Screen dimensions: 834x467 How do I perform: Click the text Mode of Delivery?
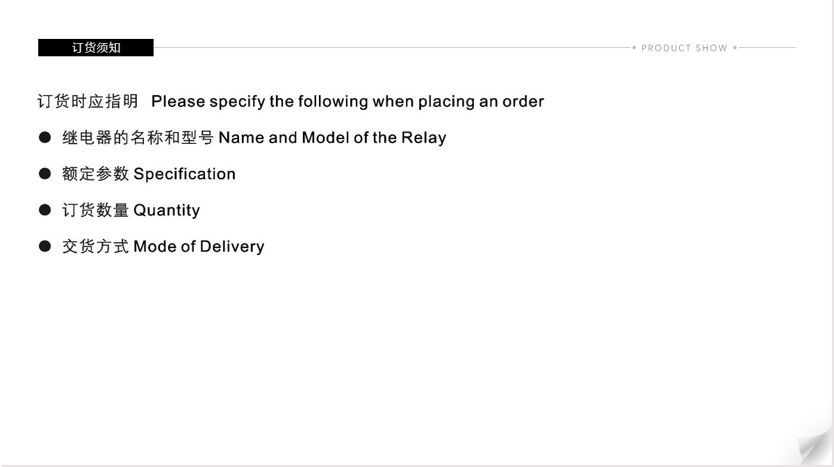[199, 246]
